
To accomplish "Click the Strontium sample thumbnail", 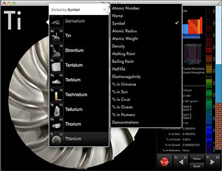I will (56, 51).
